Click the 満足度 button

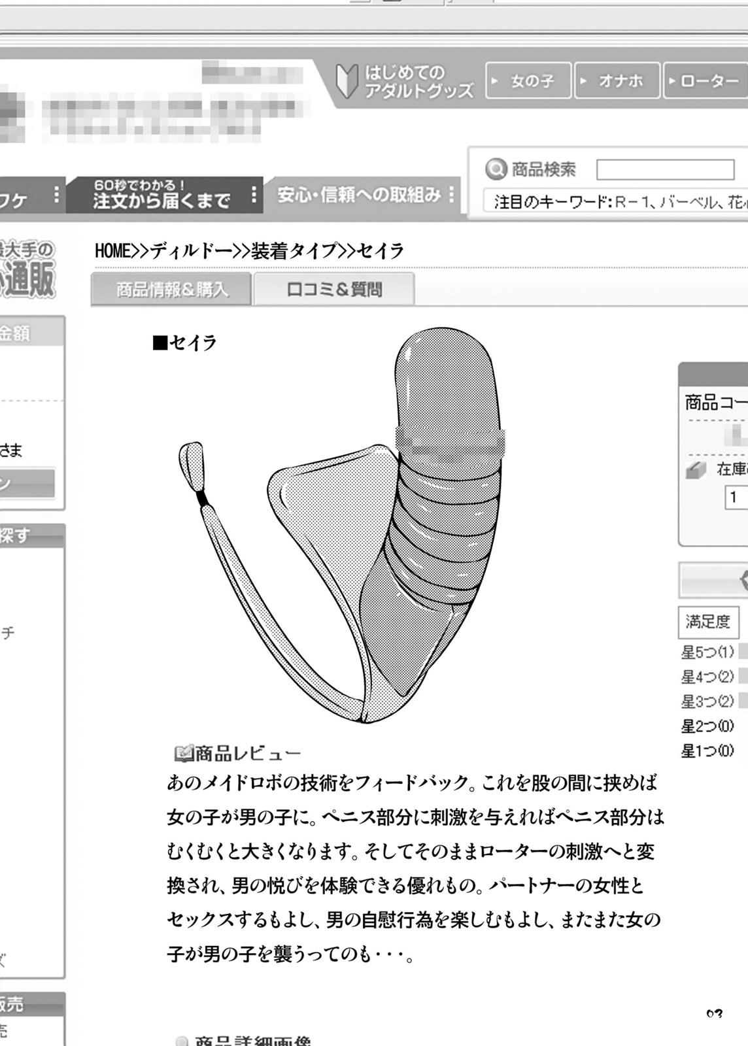[x=708, y=622]
